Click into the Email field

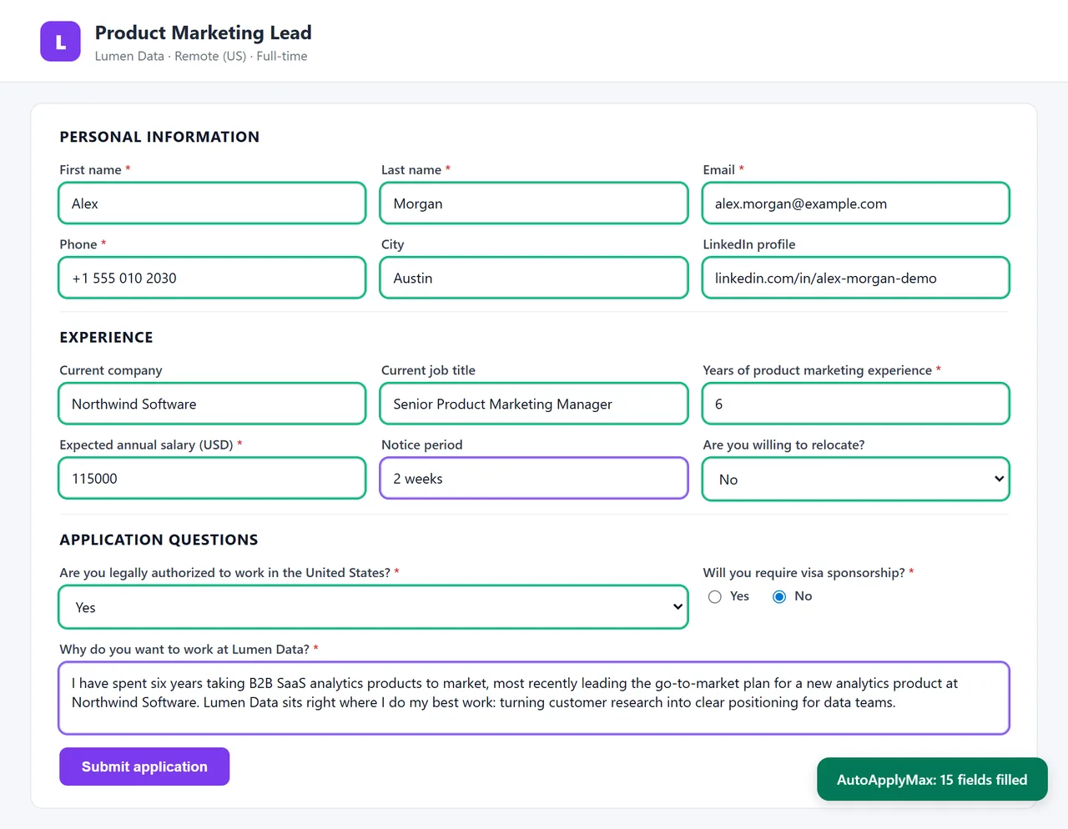856,203
